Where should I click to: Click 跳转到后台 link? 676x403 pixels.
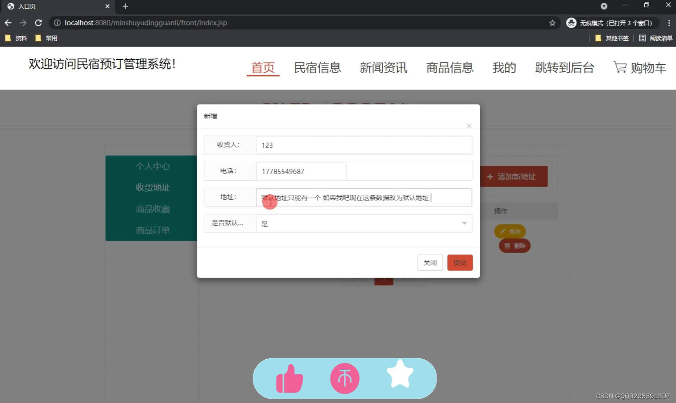[564, 68]
